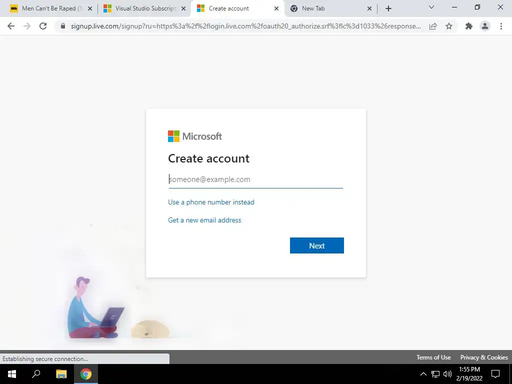512x384 pixels.
Task: Open the taskbar clock and date
Action: coord(469,374)
